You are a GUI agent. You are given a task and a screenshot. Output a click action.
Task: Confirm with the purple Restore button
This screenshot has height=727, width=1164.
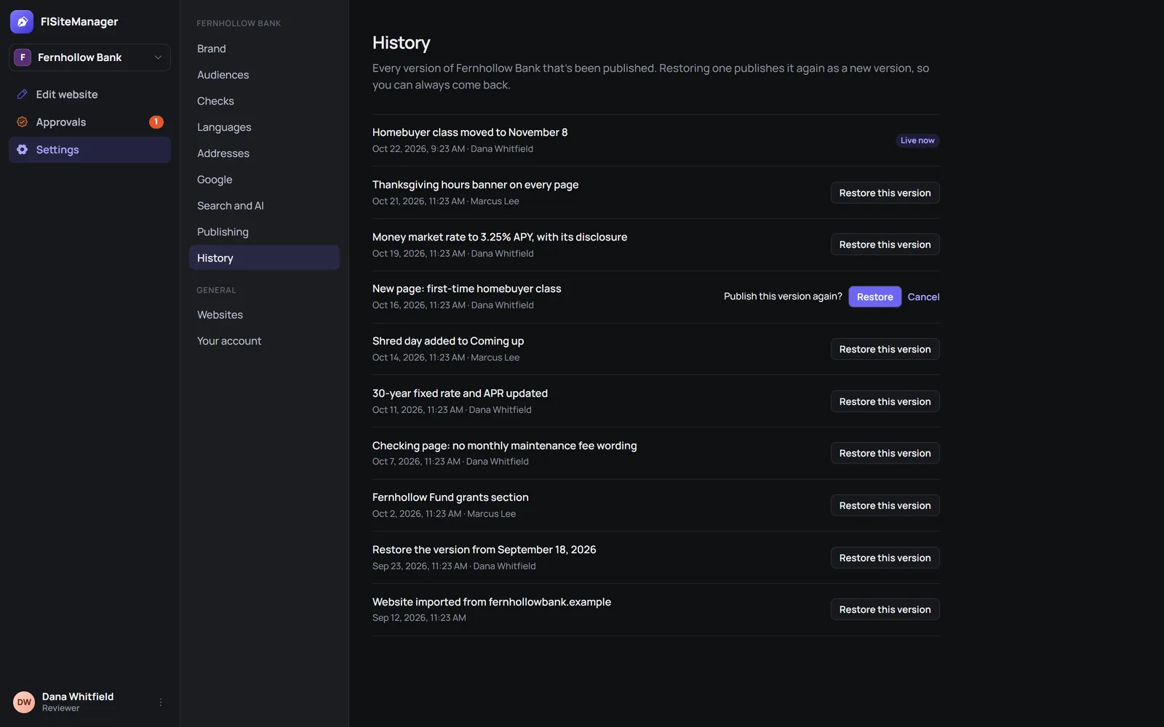[x=874, y=297]
